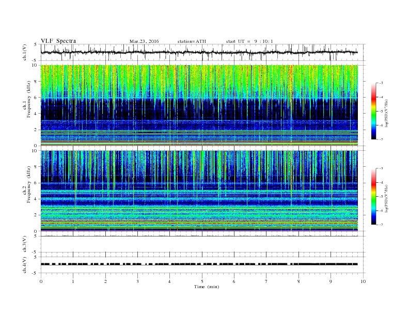
Task: Click the "station=ATH" header label
Action: point(192,41)
